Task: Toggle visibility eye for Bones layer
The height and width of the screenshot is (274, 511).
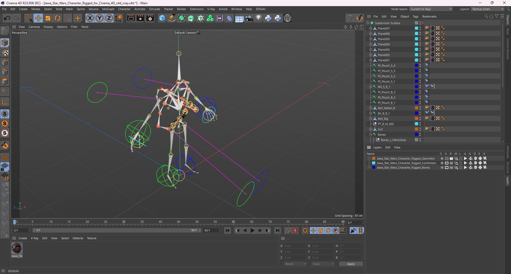Action: [447, 168]
